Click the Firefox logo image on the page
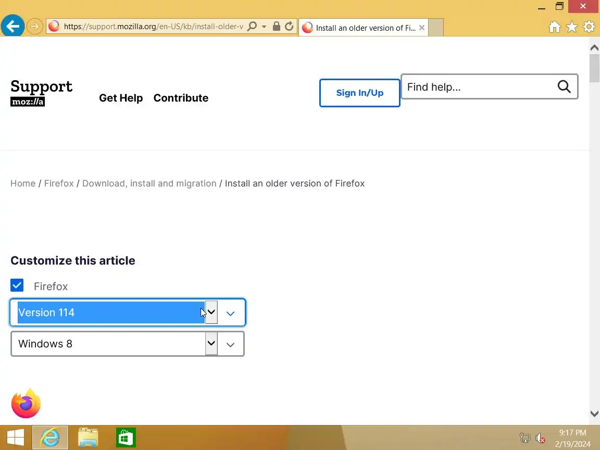 click(x=26, y=403)
